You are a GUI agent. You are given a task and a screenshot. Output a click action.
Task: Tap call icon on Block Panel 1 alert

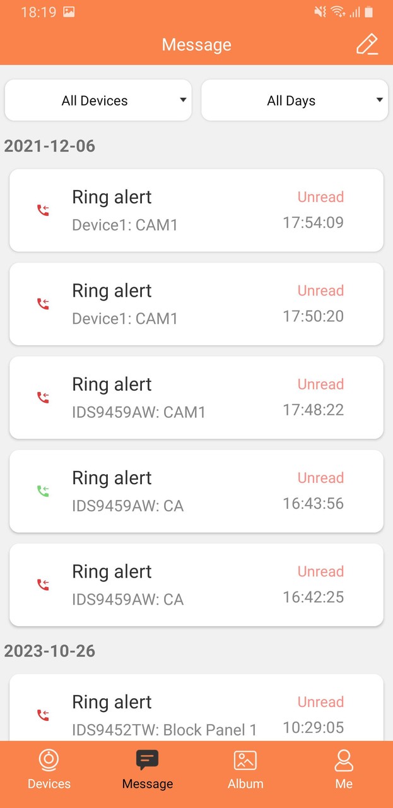[x=43, y=715]
